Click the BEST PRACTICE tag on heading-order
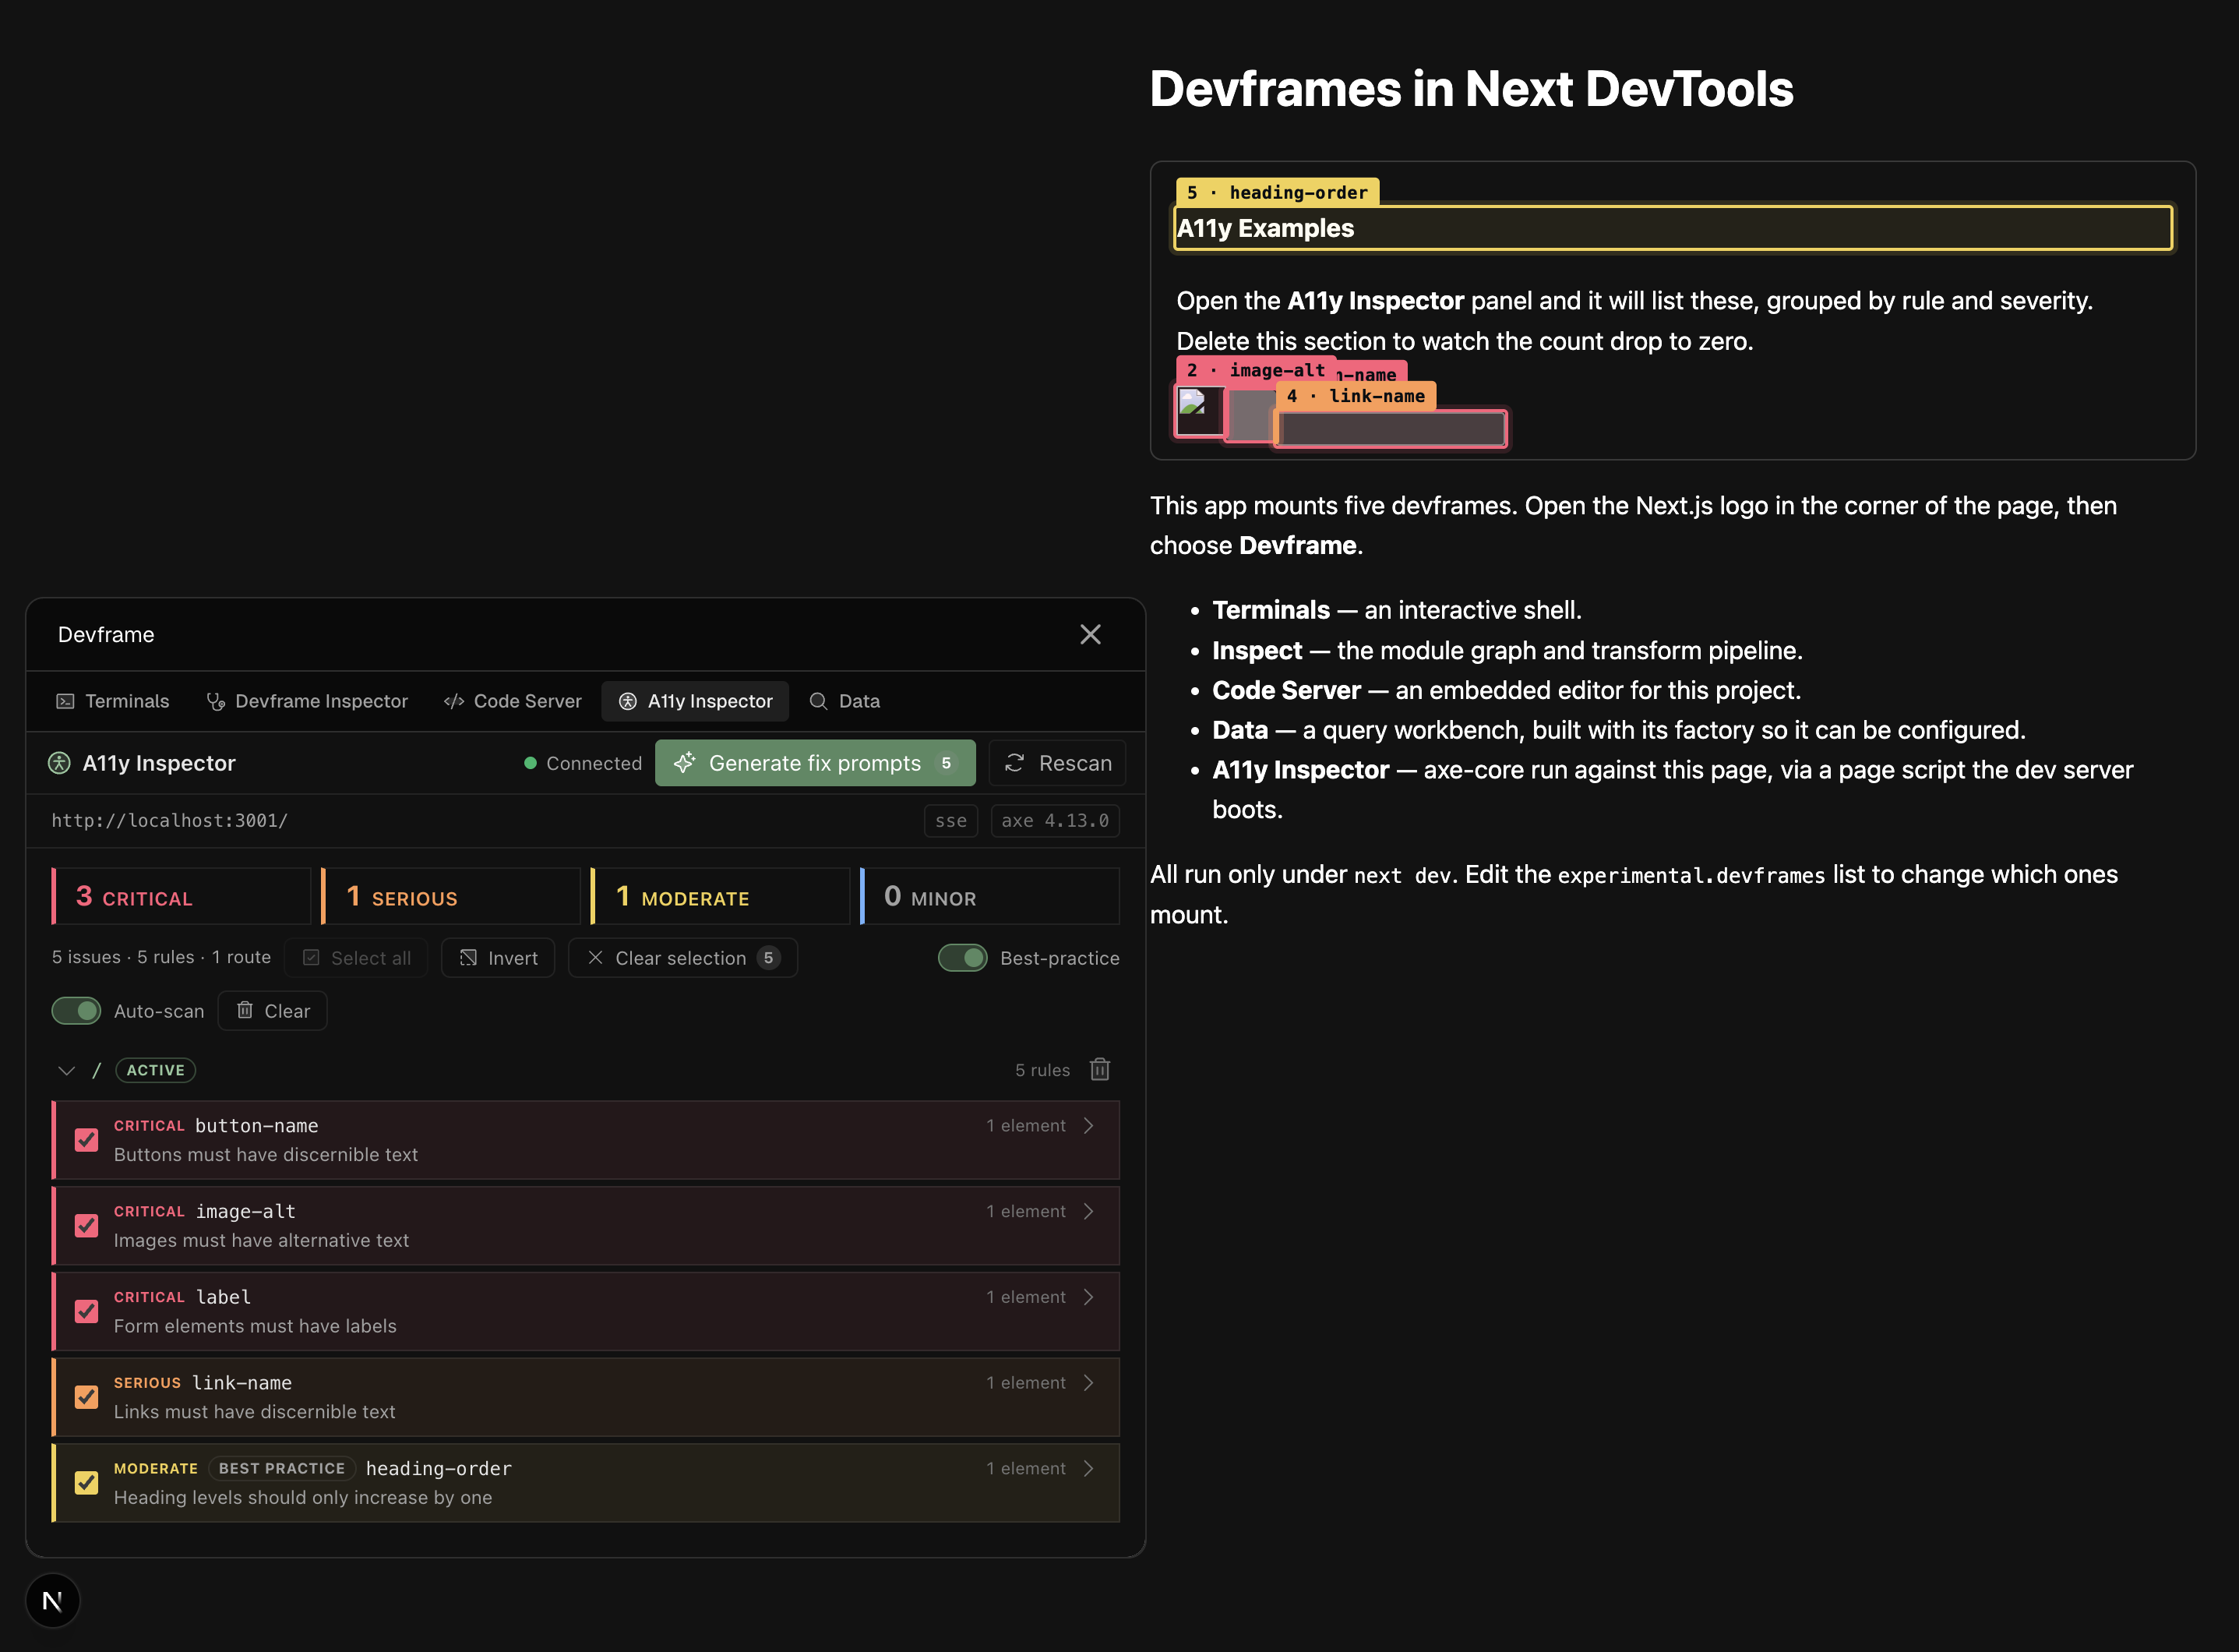This screenshot has height=1652, width=2239. point(282,1469)
